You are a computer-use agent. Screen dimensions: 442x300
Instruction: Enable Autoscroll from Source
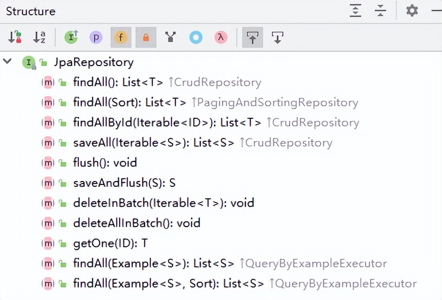coord(278,37)
